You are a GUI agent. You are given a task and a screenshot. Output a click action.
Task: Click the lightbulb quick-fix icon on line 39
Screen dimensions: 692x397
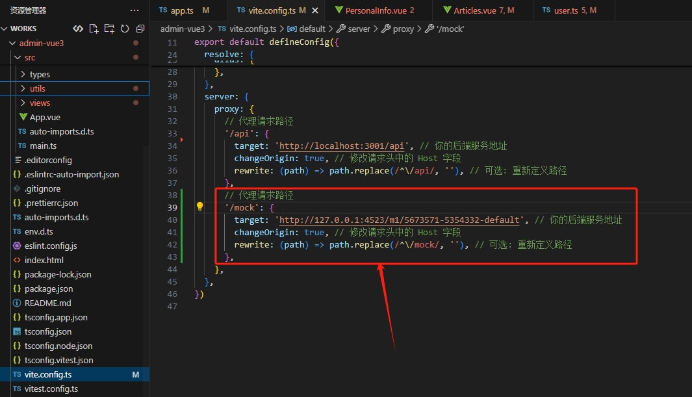click(200, 207)
